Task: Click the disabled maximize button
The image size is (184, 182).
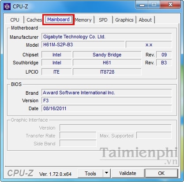Action: pyautogui.click(x=154, y=5)
